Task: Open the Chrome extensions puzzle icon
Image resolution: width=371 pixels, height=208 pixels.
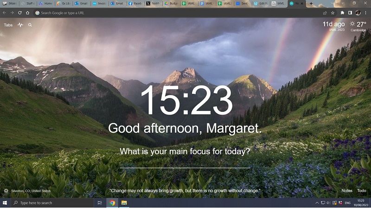Action: [x=342, y=13]
